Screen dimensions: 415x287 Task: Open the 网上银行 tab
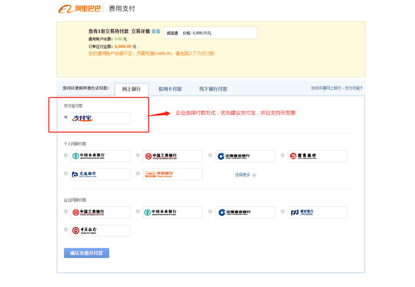[x=131, y=89]
